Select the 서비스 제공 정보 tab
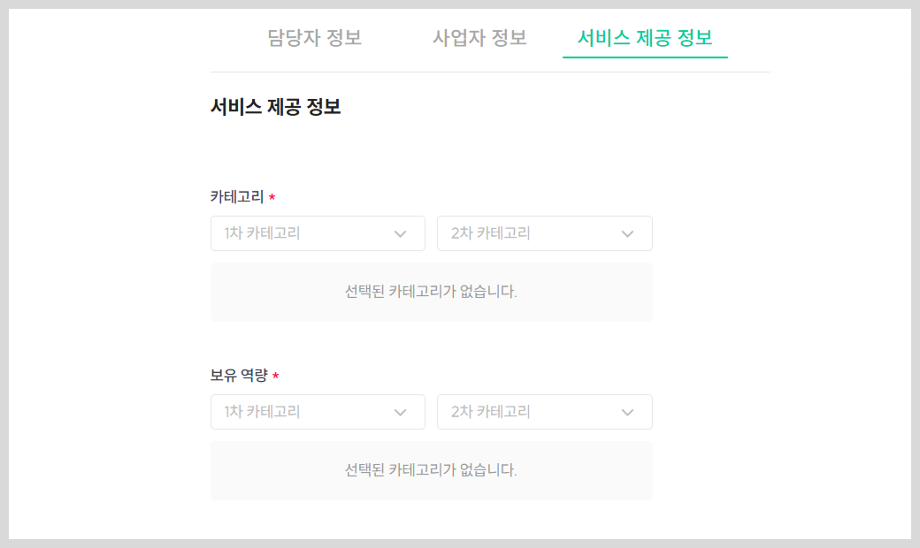This screenshot has width=920, height=548. [645, 37]
